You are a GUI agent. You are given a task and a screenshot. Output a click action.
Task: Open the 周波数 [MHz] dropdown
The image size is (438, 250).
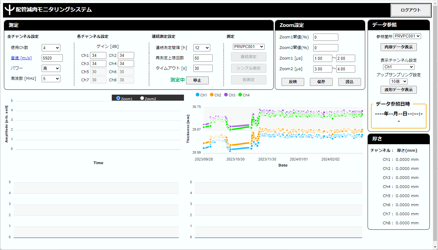click(x=51, y=79)
